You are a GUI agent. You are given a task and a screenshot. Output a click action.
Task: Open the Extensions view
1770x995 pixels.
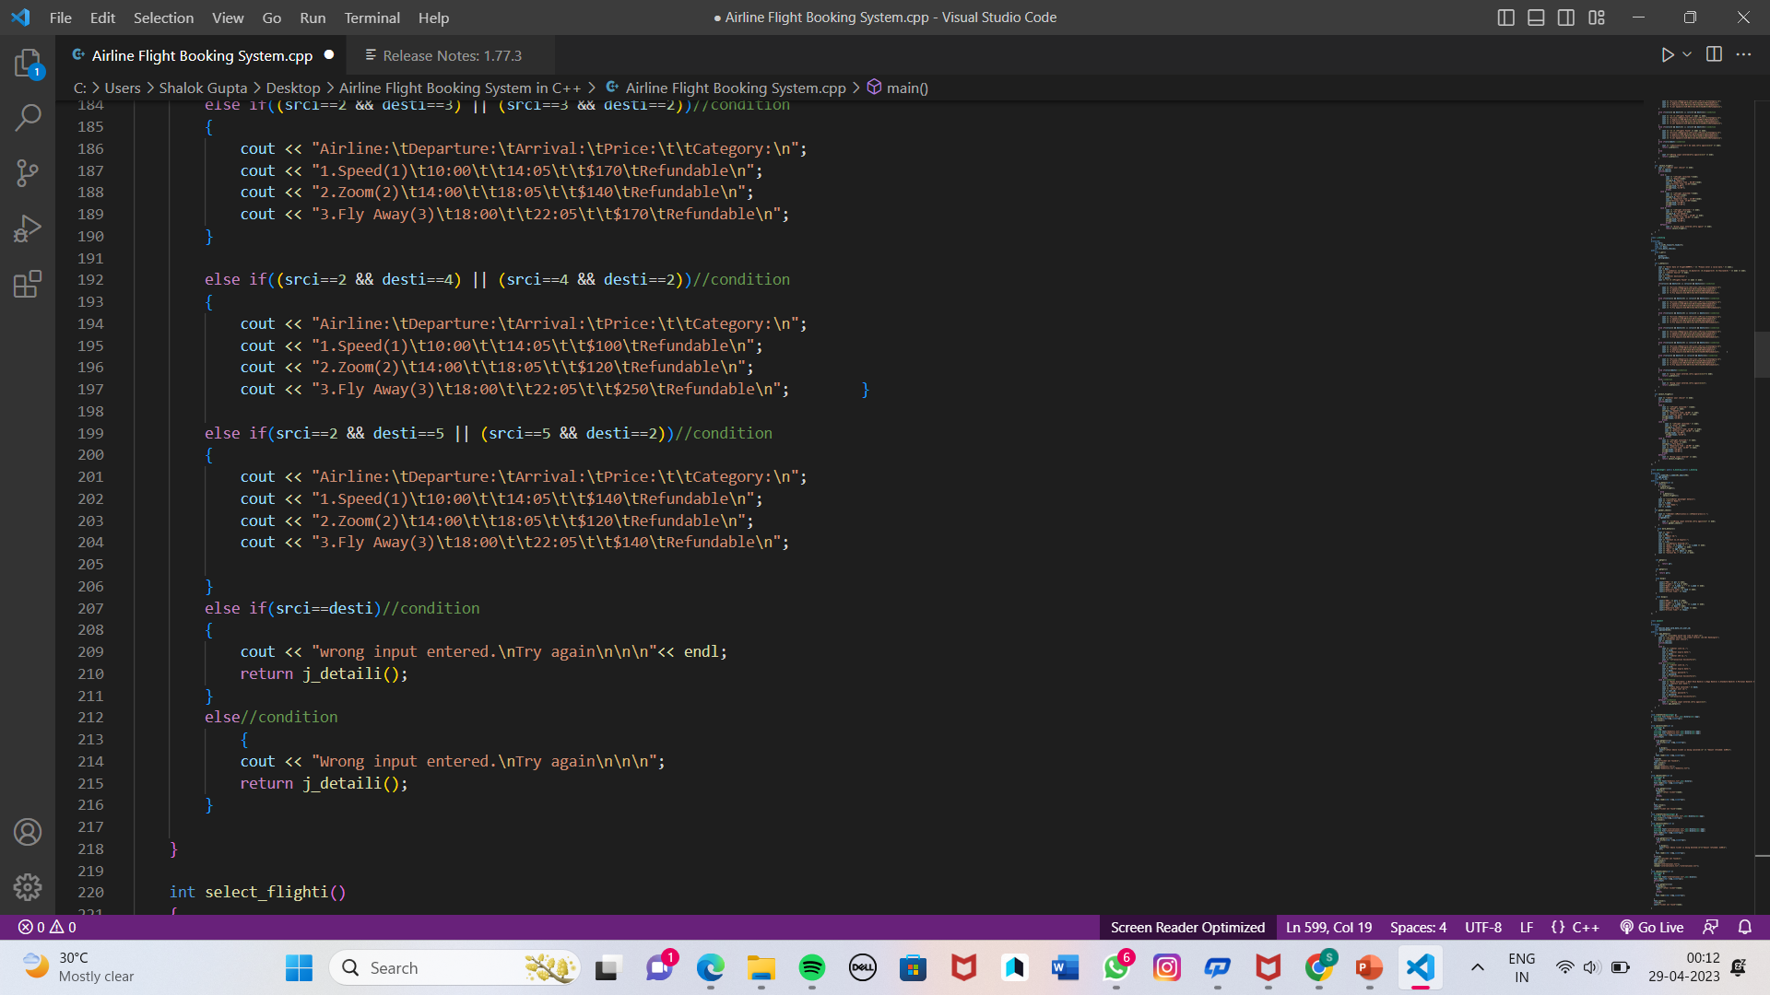[x=28, y=284]
